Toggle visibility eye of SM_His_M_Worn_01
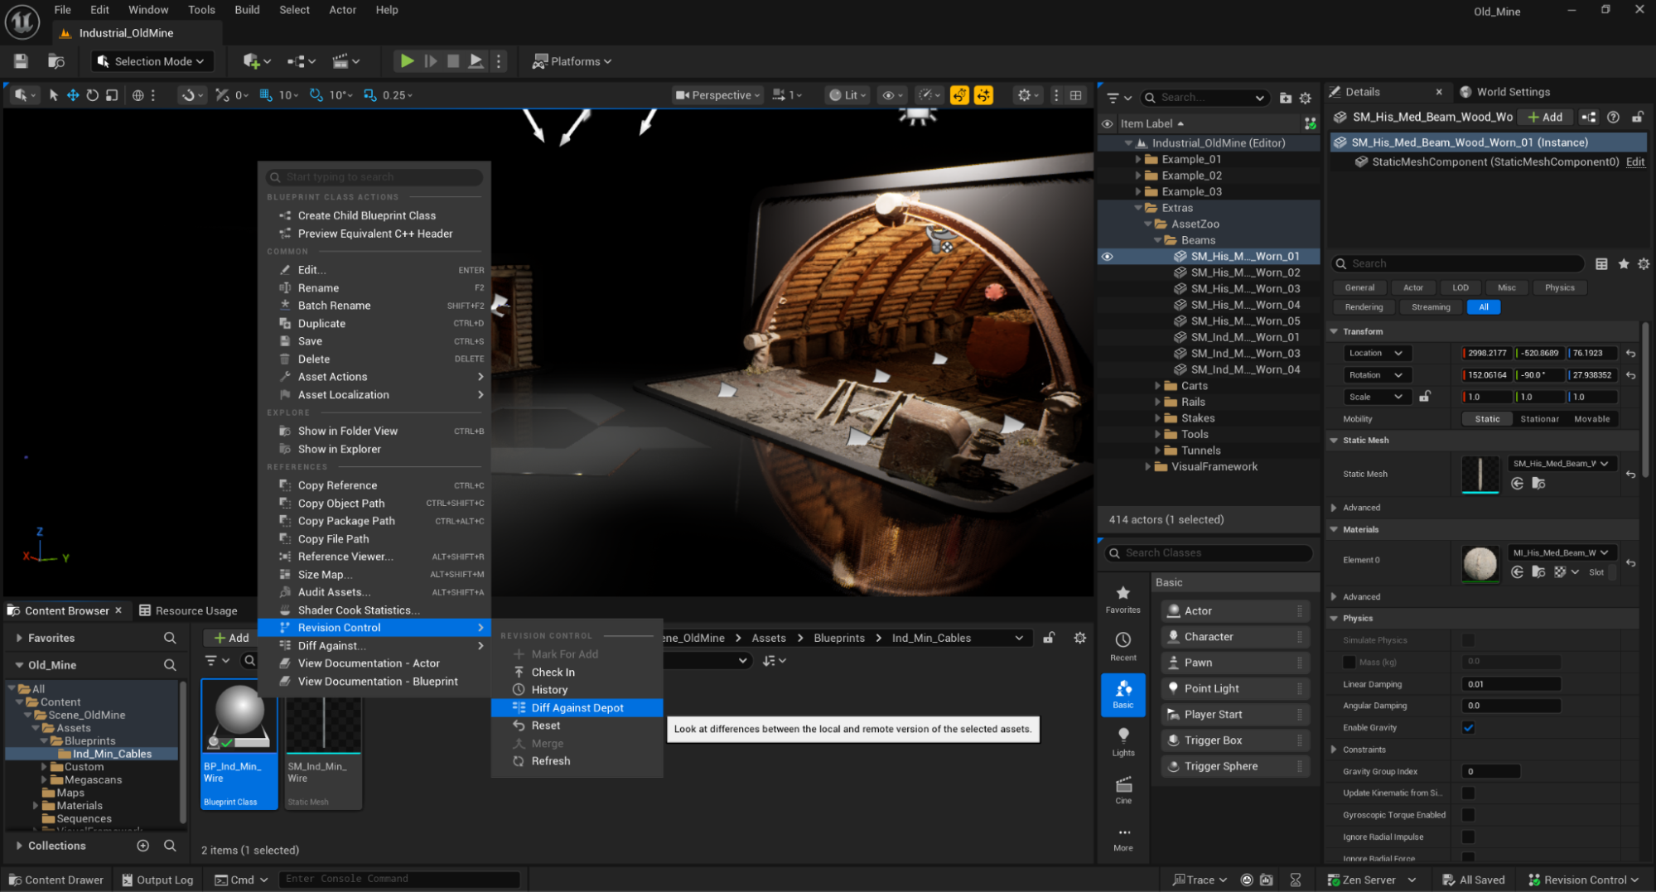This screenshot has height=892, width=1656. 1107,257
